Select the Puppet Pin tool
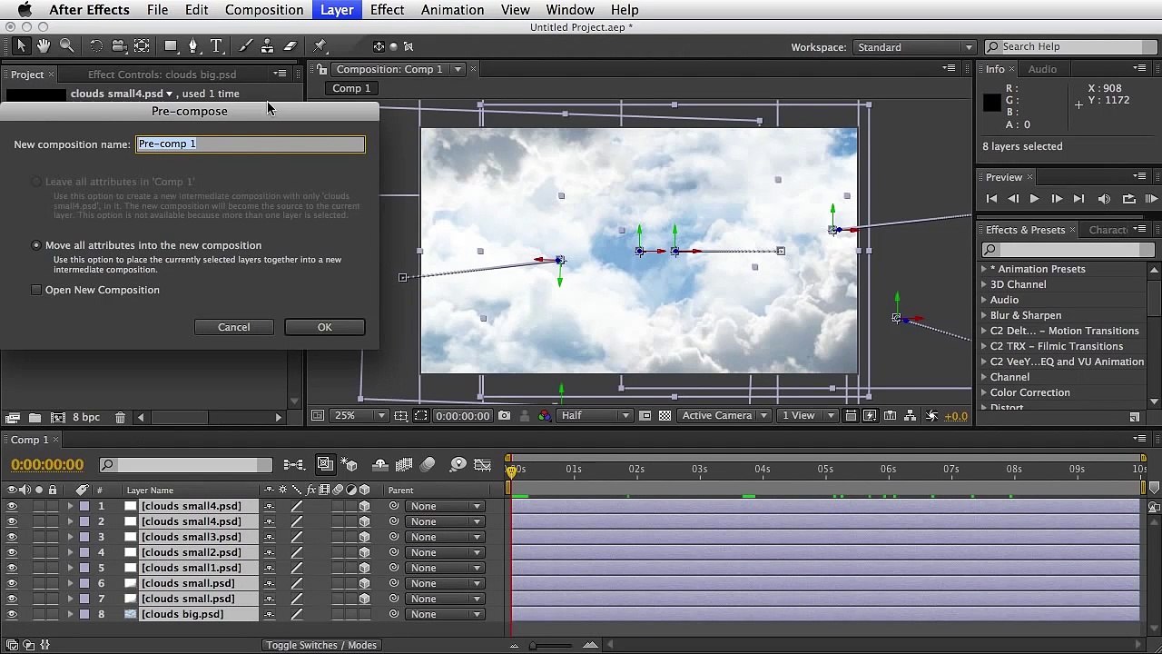1162x654 pixels. [x=320, y=46]
